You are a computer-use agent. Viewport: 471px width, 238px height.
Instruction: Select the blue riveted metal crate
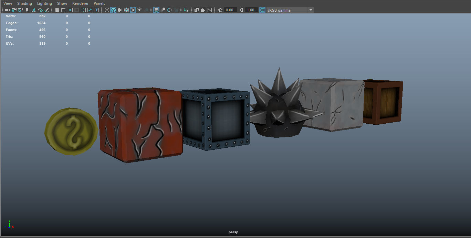coord(215,120)
